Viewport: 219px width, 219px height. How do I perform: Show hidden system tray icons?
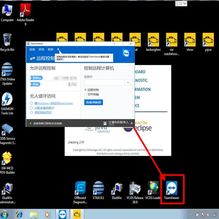click(192, 215)
